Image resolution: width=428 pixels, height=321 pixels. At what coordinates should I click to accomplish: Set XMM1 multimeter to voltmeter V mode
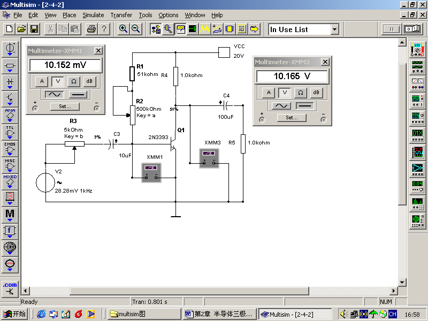click(58, 81)
